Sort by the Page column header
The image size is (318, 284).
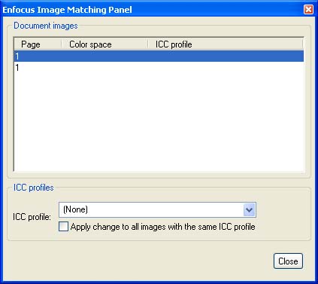(x=38, y=44)
